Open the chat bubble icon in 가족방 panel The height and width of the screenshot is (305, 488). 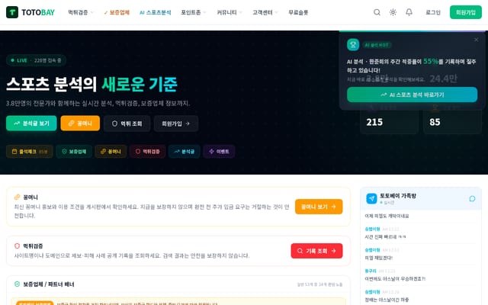coord(472,198)
